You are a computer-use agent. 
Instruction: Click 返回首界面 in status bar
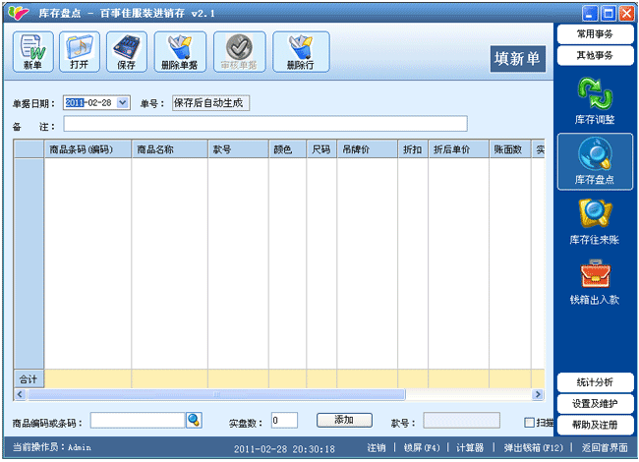(605, 447)
